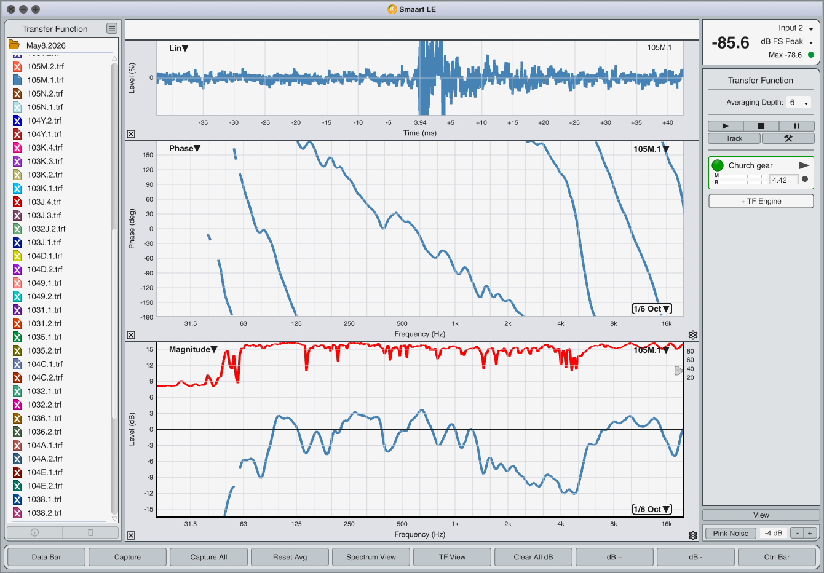Toggle visibility of the 1032.2.trf trace
Image resolution: width=824 pixels, height=573 pixels.
[17, 405]
